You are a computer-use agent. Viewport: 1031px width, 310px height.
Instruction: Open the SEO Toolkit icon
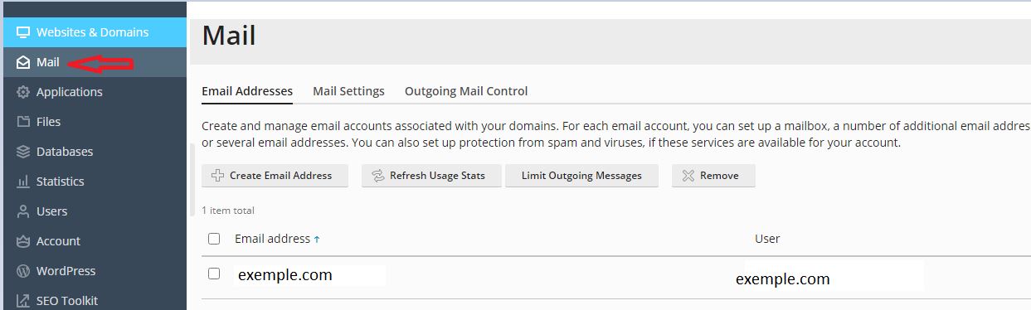(23, 301)
